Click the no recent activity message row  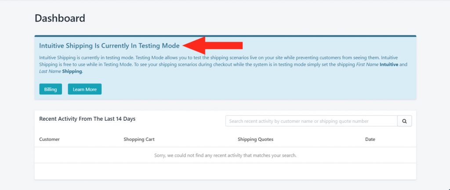225,155
